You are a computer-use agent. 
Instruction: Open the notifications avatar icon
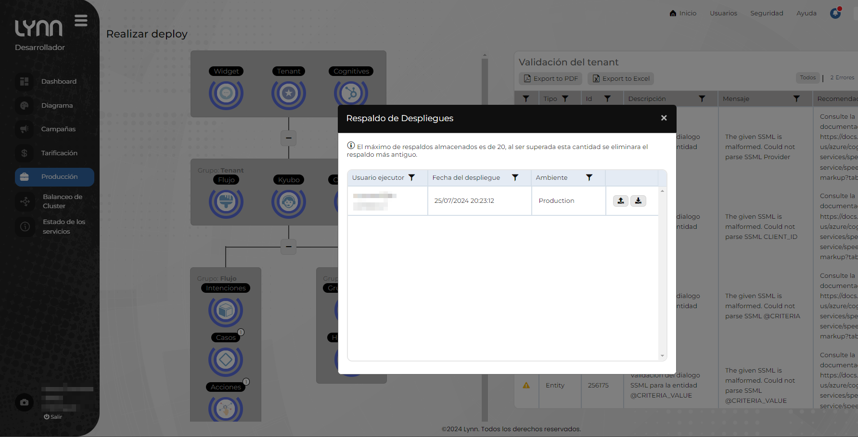click(x=835, y=13)
